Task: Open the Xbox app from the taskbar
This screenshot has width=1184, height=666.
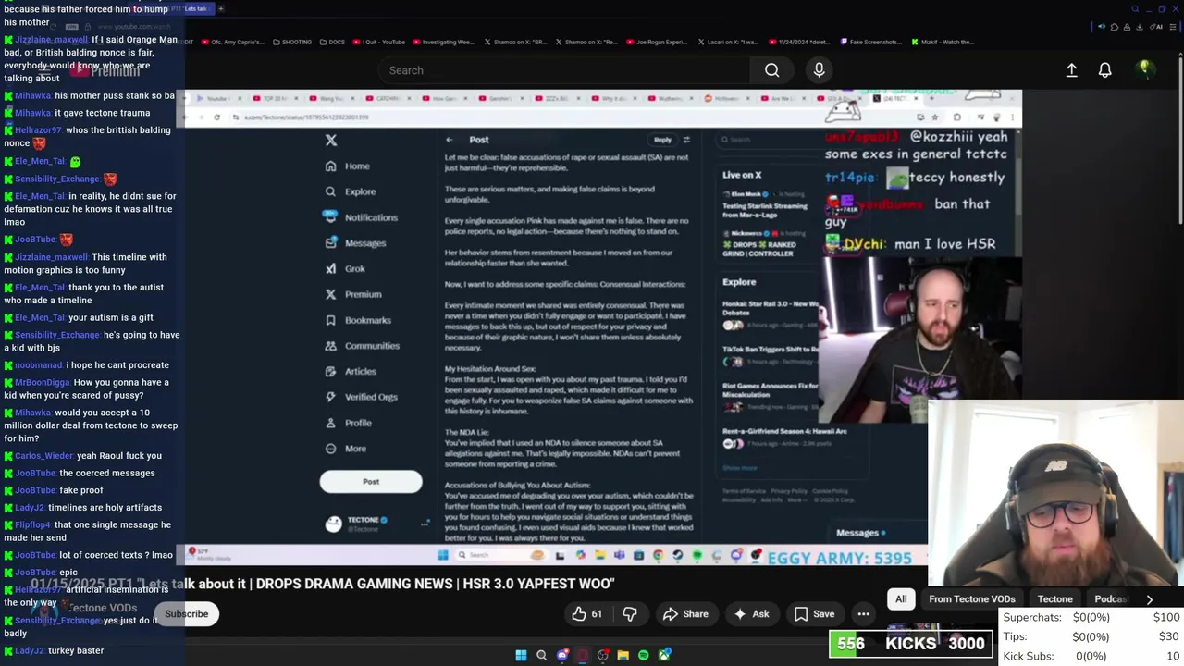Action: [664, 655]
